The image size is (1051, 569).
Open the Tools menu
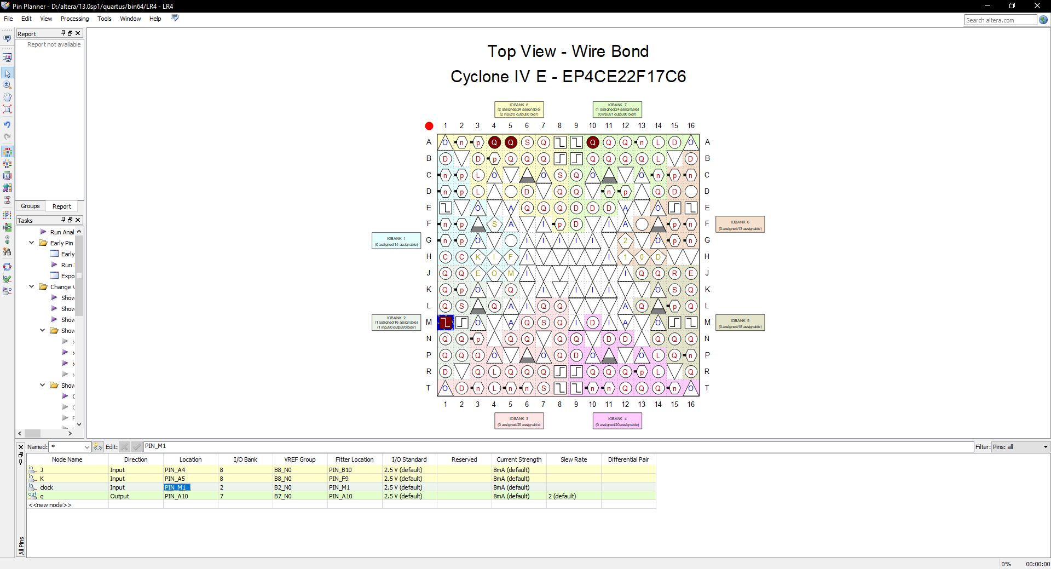pyautogui.click(x=104, y=19)
